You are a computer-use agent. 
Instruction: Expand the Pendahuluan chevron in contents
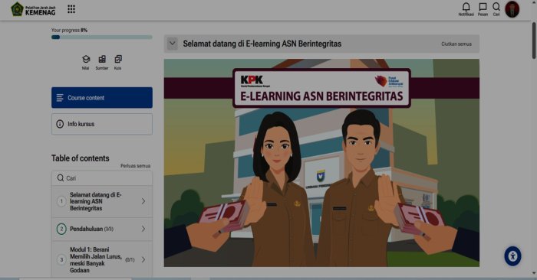(x=143, y=229)
